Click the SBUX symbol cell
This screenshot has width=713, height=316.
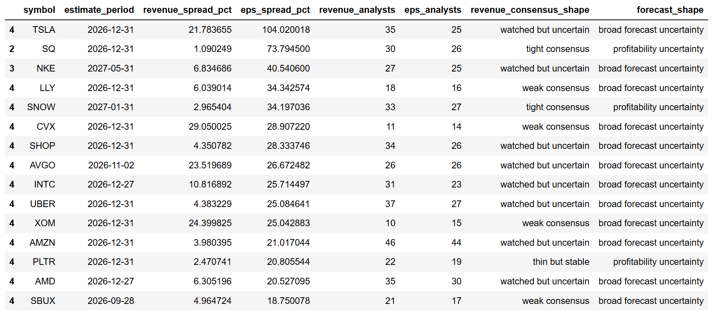43,301
